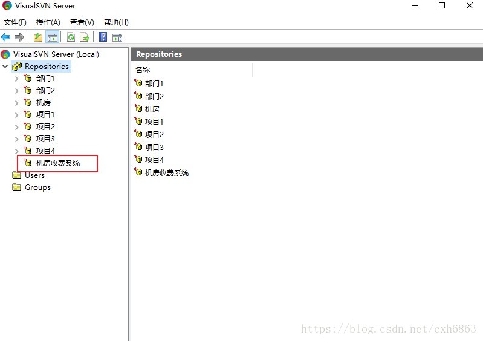Click the 机房收费系统 repository icon in list
483x341 pixels.
coord(138,172)
